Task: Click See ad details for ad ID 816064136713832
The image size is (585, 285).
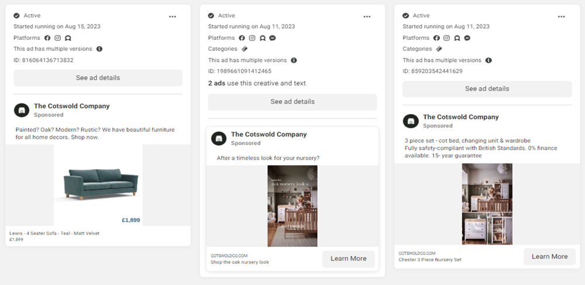Action: pos(98,78)
